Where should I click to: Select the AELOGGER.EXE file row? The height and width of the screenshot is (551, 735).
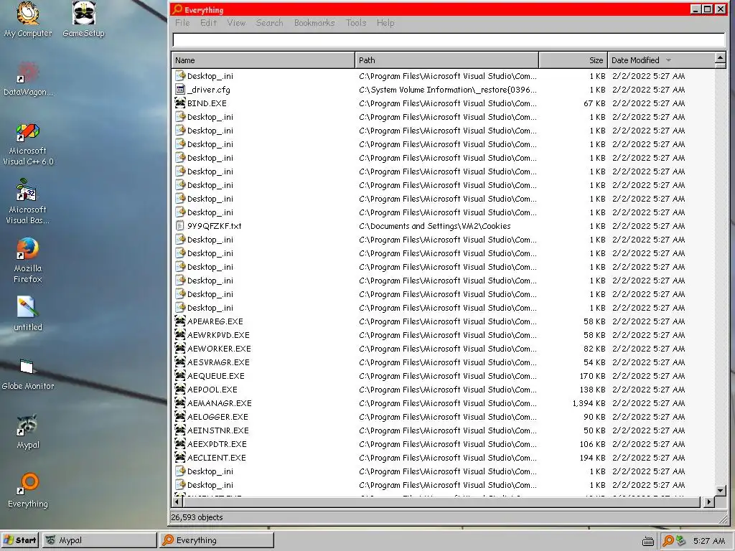443,416
